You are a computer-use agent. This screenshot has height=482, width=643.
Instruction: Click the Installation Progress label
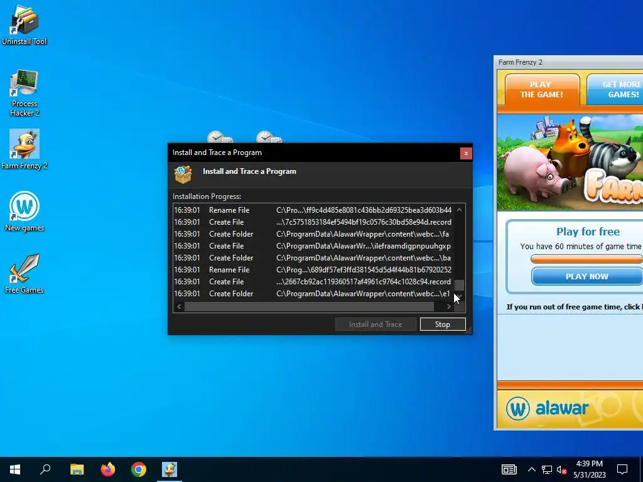click(x=207, y=196)
